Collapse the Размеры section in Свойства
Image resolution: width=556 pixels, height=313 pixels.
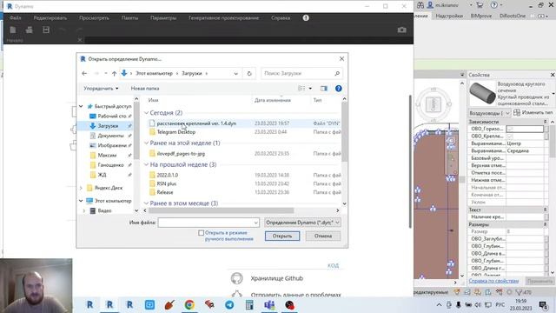(545, 224)
